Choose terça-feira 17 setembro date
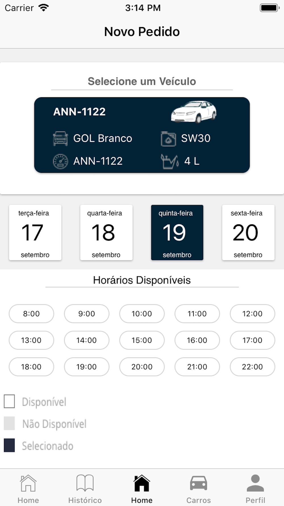Viewport: 284px width, 506px height. 35,233
